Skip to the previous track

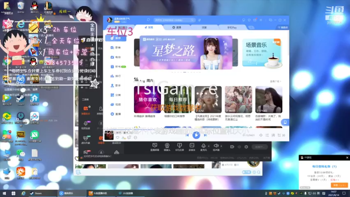(187, 135)
